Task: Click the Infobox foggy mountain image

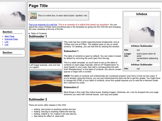Action: tap(142, 30)
